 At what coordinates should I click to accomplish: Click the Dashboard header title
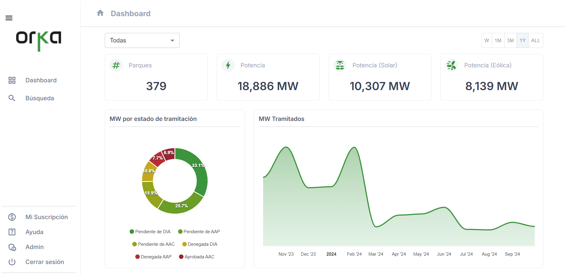pos(131,13)
